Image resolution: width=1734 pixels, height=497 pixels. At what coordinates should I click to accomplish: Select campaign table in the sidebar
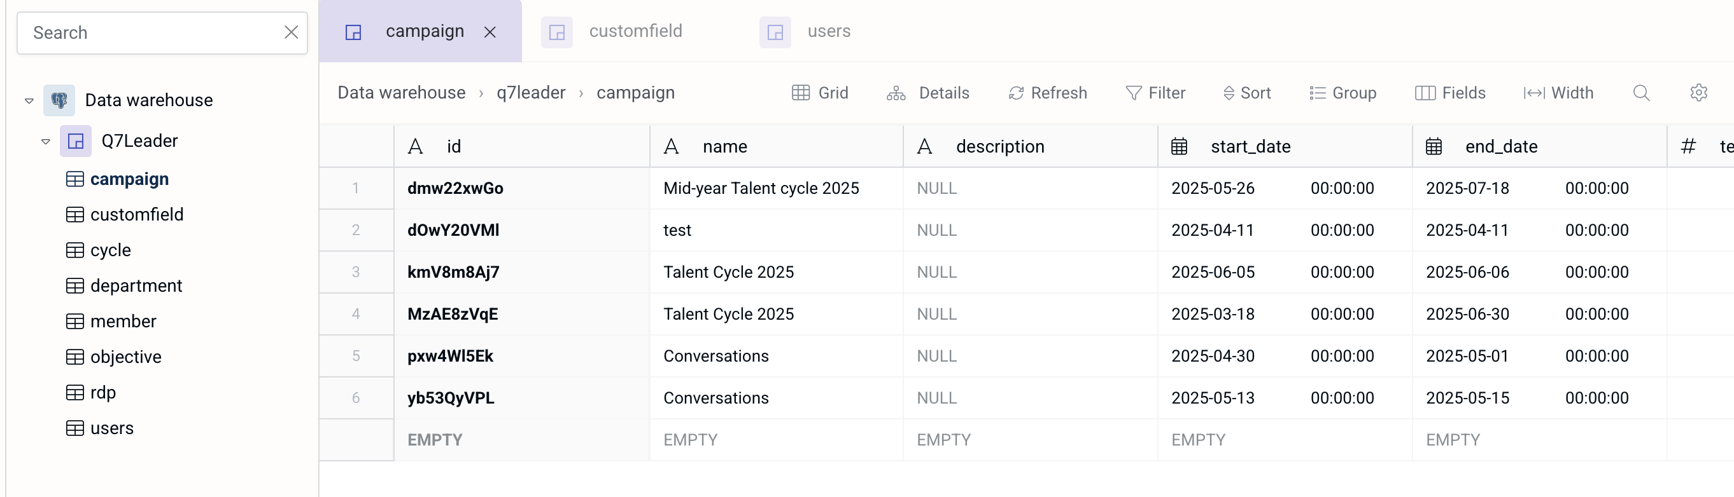[x=118, y=179]
